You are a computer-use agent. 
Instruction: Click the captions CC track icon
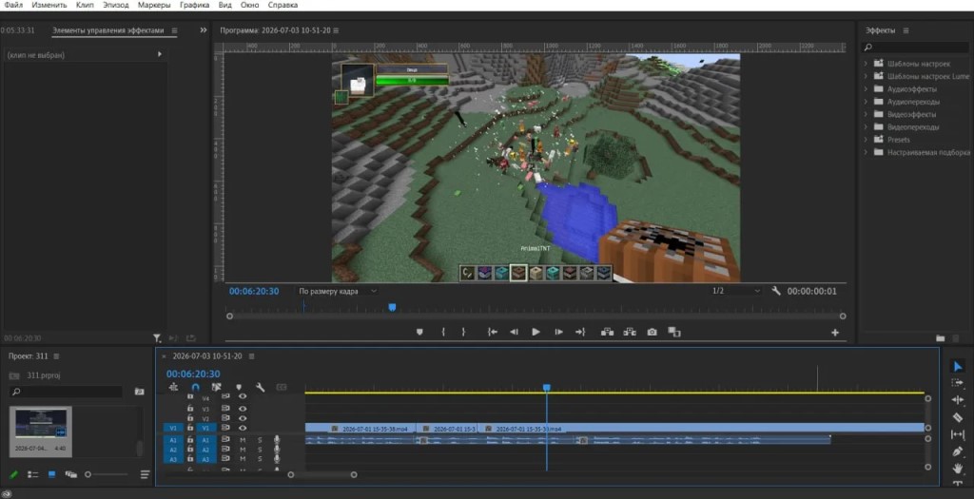click(282, 387)
